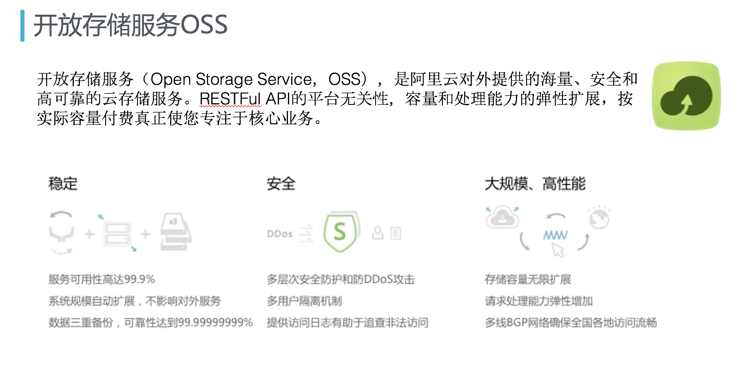Click the server rack scaling icon
Image resolution: width=739 pixels, height=385 pixels.
[117, 233]
